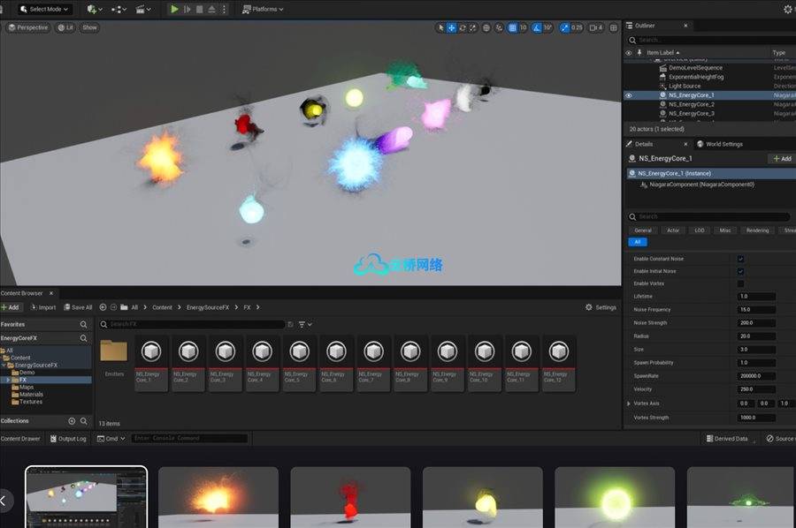Click the Eject icon in play toolbar
Screen dimensions: 796x528
[x=211, y=9]
